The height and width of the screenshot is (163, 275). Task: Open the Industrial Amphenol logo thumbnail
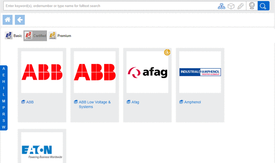pyautogui.click(x=200, y=72)
